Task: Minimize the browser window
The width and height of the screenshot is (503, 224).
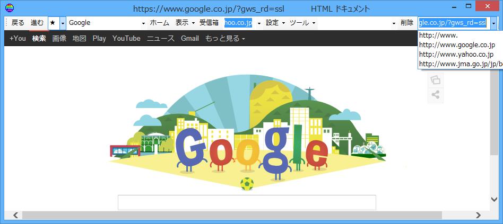Action: tap(454, 6)
